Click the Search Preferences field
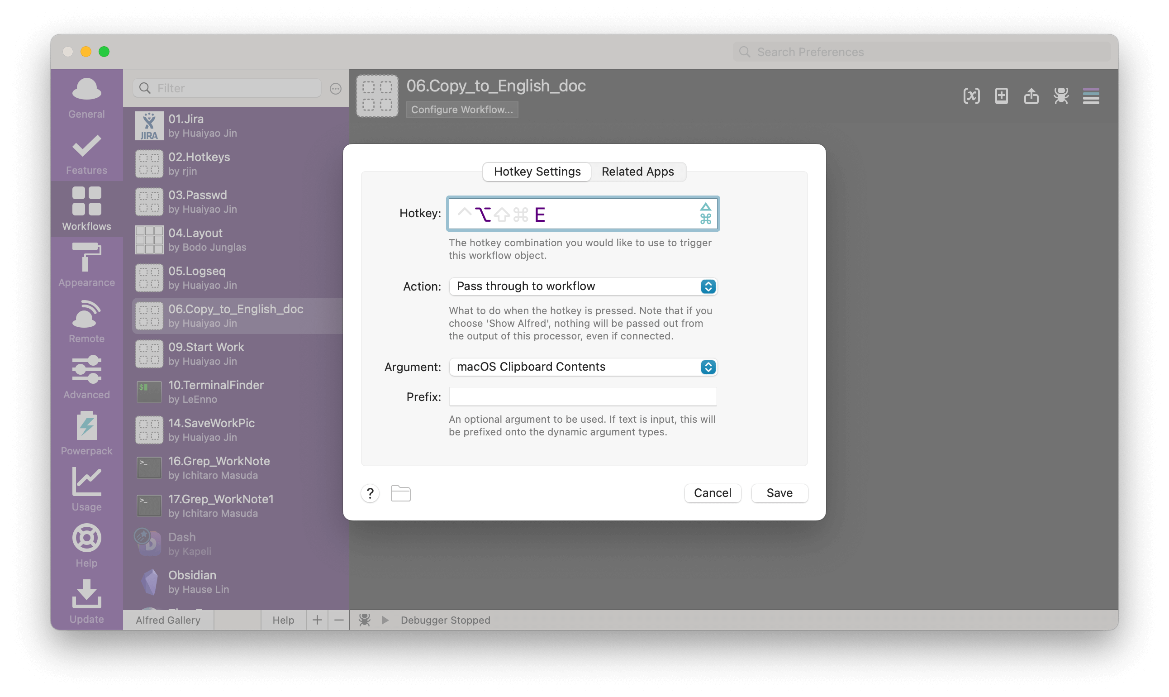Screen dimensions: 1169x697 click(921, 52)
